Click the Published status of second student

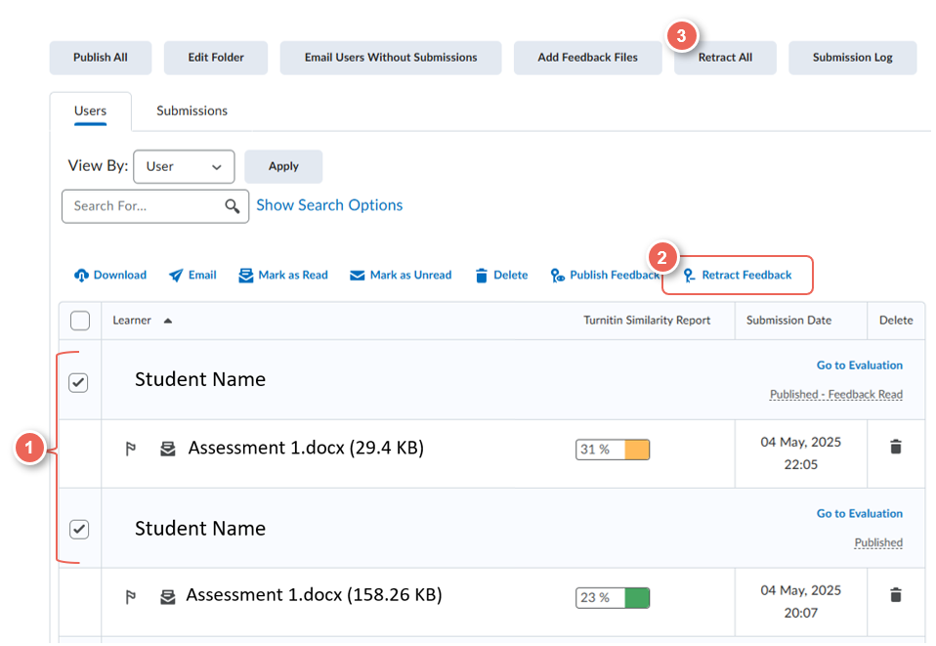pyautogui.click(x=878, y=542)
